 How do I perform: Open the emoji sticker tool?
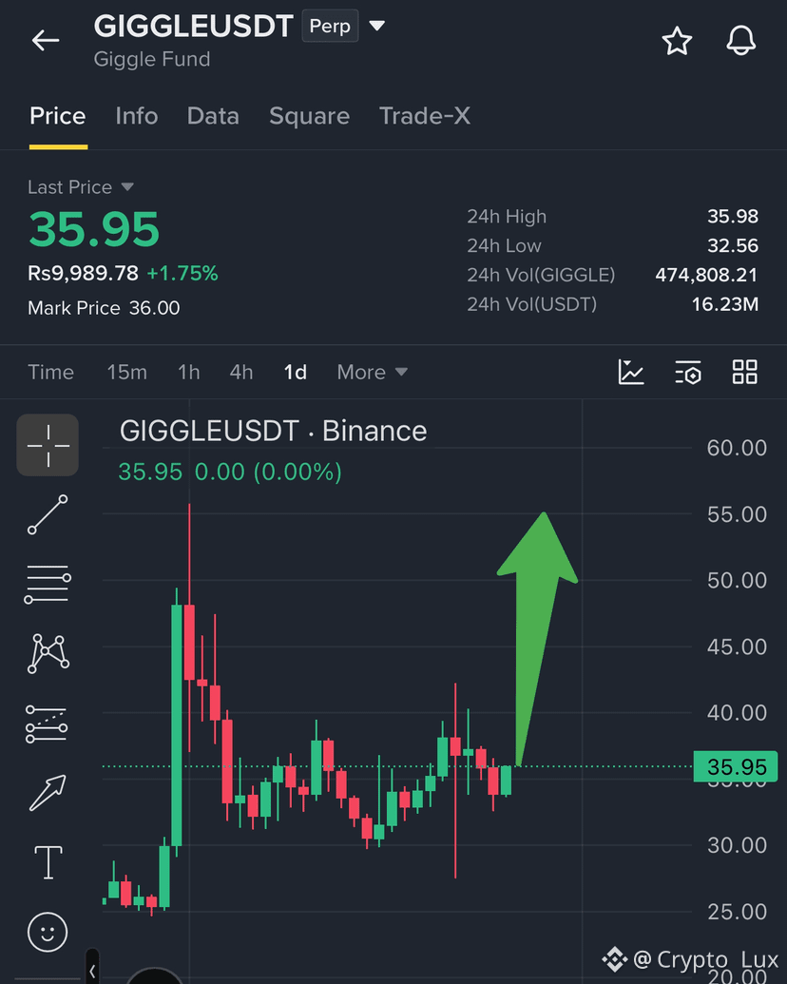[x=48, y=932]
